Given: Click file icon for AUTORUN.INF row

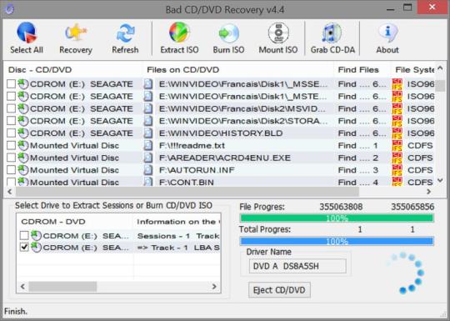Looking at the screenshot, I should coord(148,170).
